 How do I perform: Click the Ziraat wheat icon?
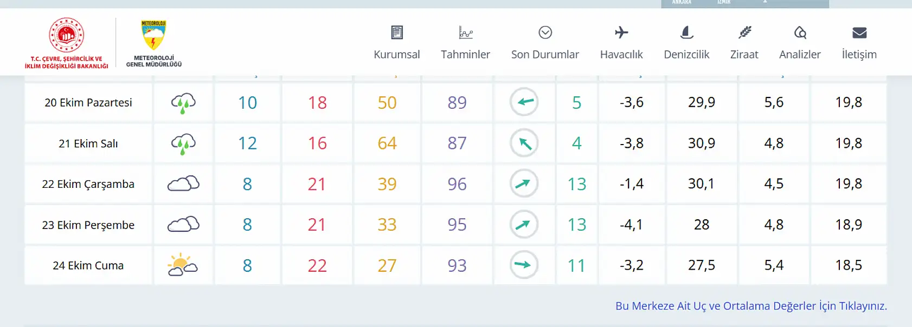(744, 32)
